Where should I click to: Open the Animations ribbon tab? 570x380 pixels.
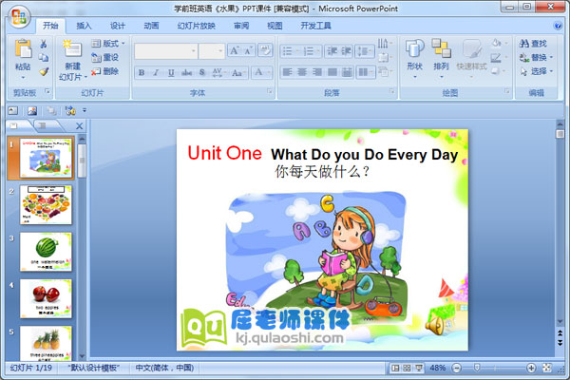coord(151,26)
